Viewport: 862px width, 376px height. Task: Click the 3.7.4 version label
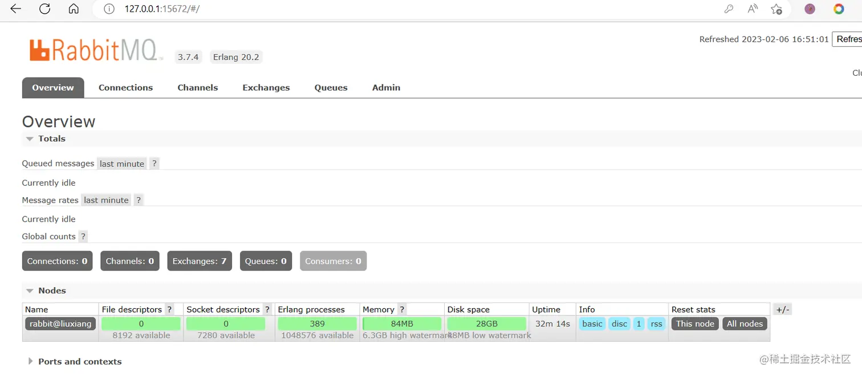pyautogui.click(x=188, y=57)
